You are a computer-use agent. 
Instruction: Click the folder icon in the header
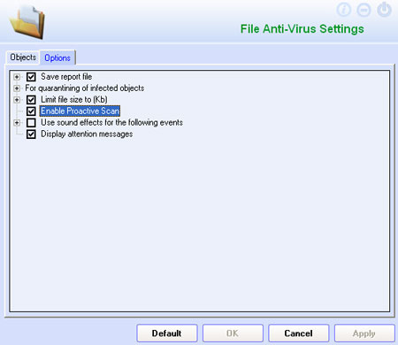27,21
